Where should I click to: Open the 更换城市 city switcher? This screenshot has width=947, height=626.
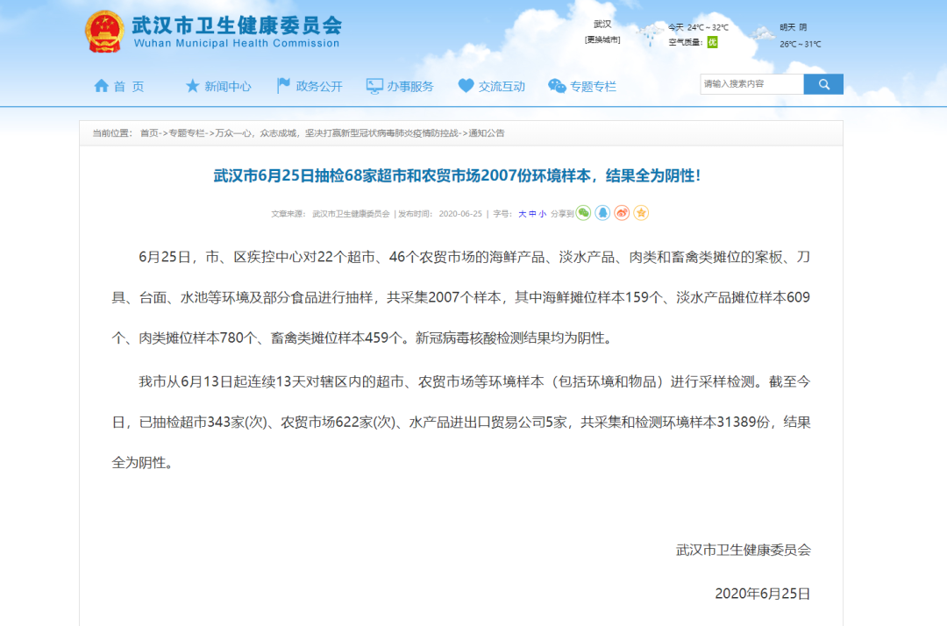tap(602, 38)
